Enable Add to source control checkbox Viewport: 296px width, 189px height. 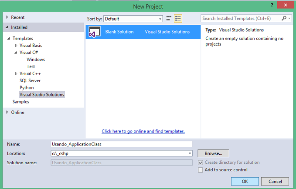(201, 170)
